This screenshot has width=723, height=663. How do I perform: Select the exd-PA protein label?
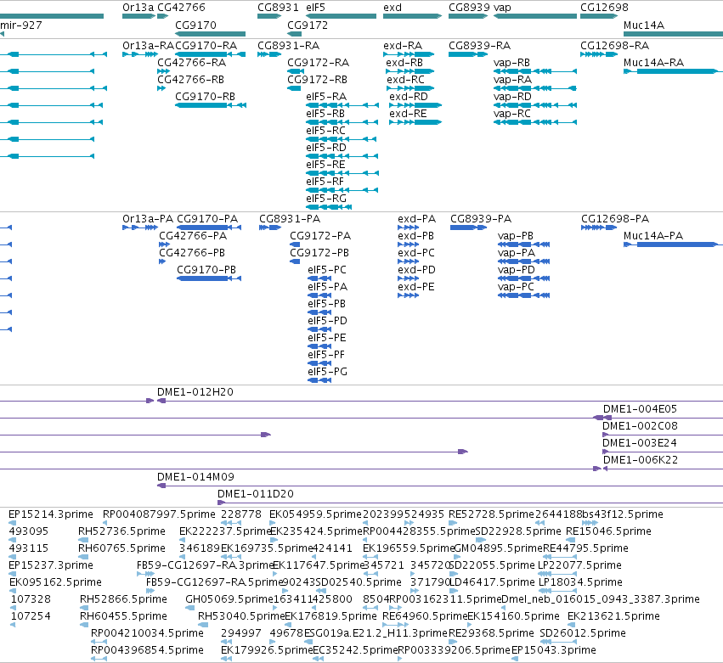coord(416,219)
